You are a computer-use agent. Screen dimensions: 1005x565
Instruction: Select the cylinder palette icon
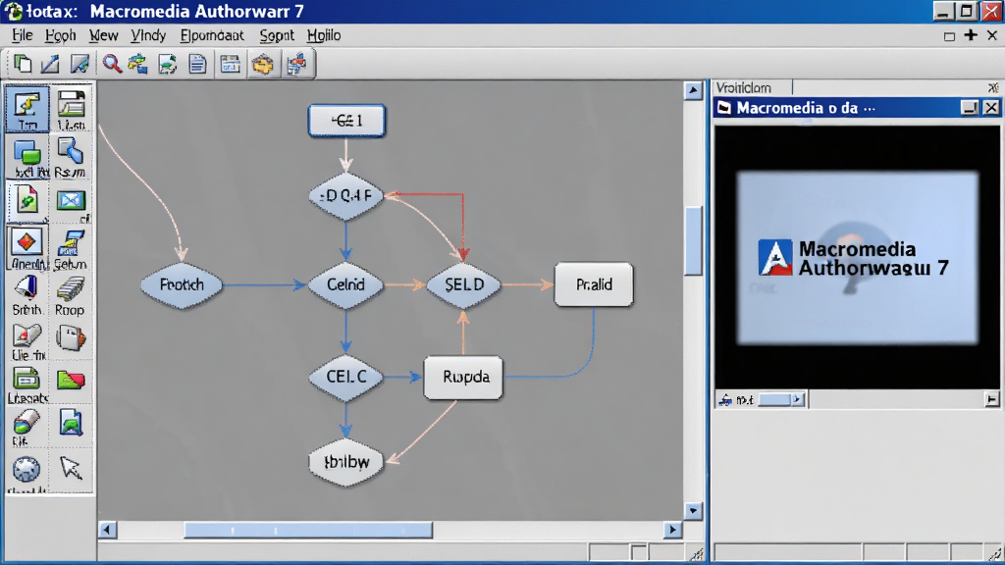pos(26,427)
